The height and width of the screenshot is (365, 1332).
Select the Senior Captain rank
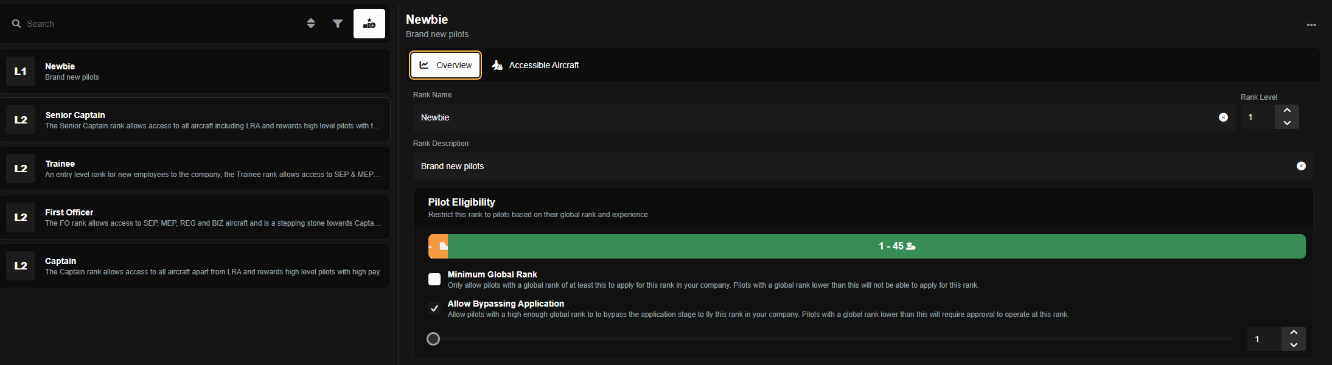195,120
